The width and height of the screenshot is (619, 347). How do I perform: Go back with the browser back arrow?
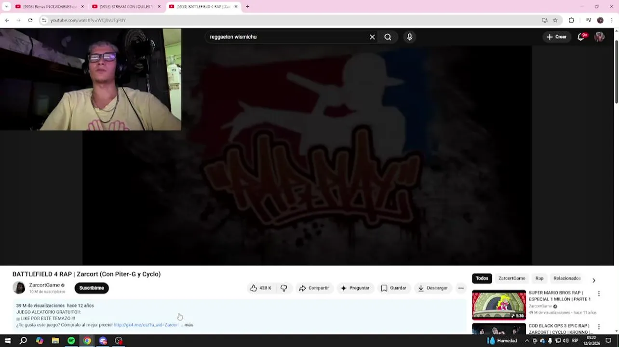tap(7, 20)
